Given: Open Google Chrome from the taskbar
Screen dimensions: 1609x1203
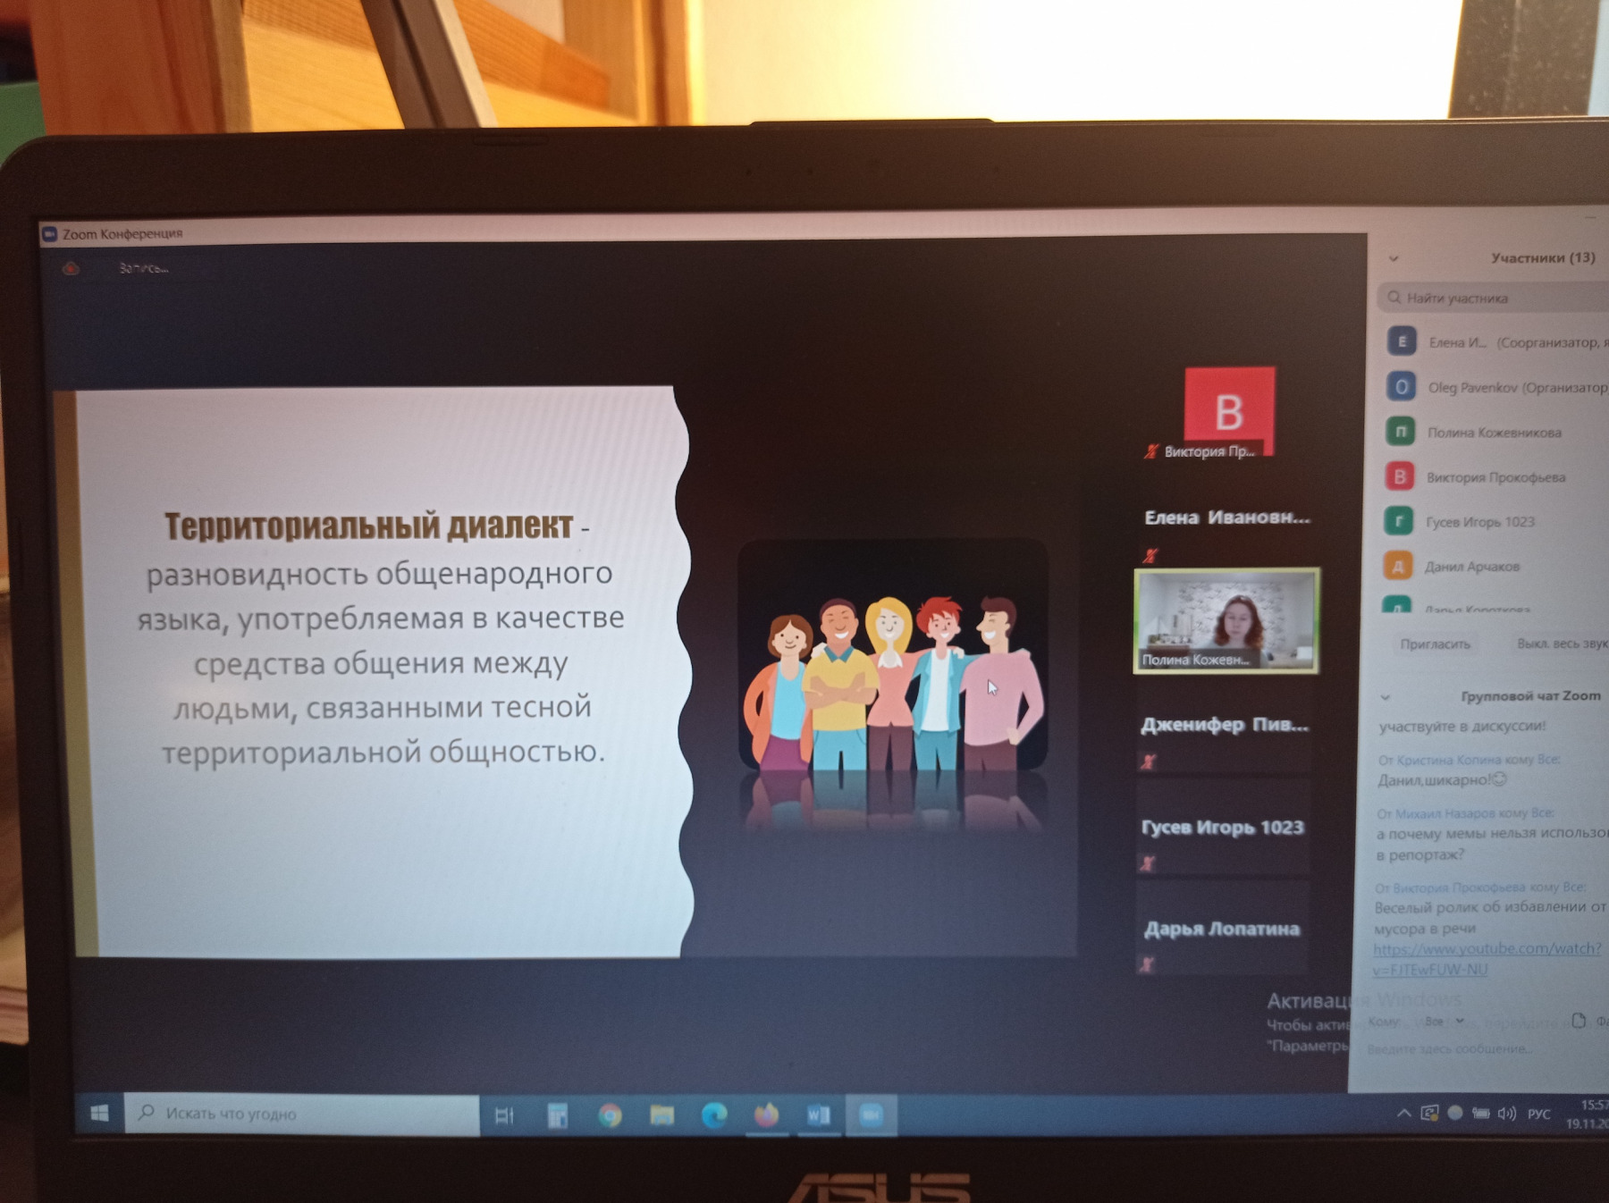Looking at the screenshot, I should (x=611, y=1115).
